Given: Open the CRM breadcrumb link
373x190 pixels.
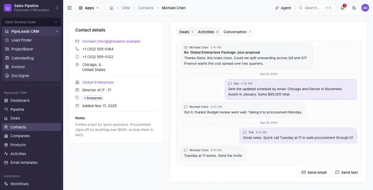Looking at the screenshot, I should tap(126, 8).
